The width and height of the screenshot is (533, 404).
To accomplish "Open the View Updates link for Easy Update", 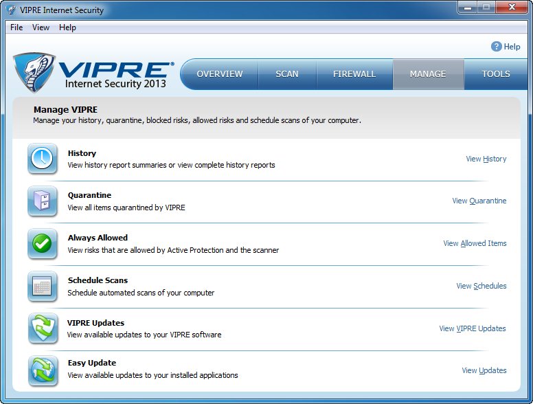I will [x=484, y=370].
